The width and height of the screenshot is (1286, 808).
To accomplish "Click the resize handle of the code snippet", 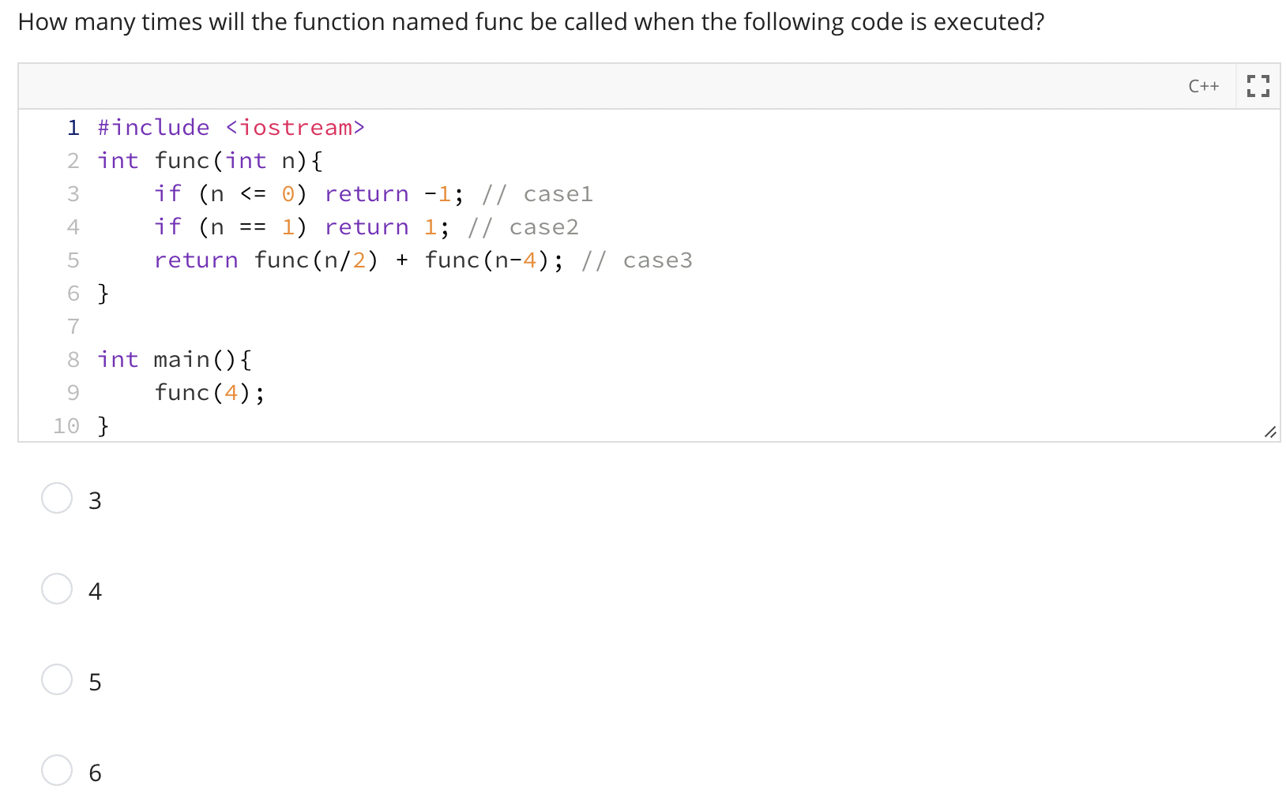I will (1270, 432).
